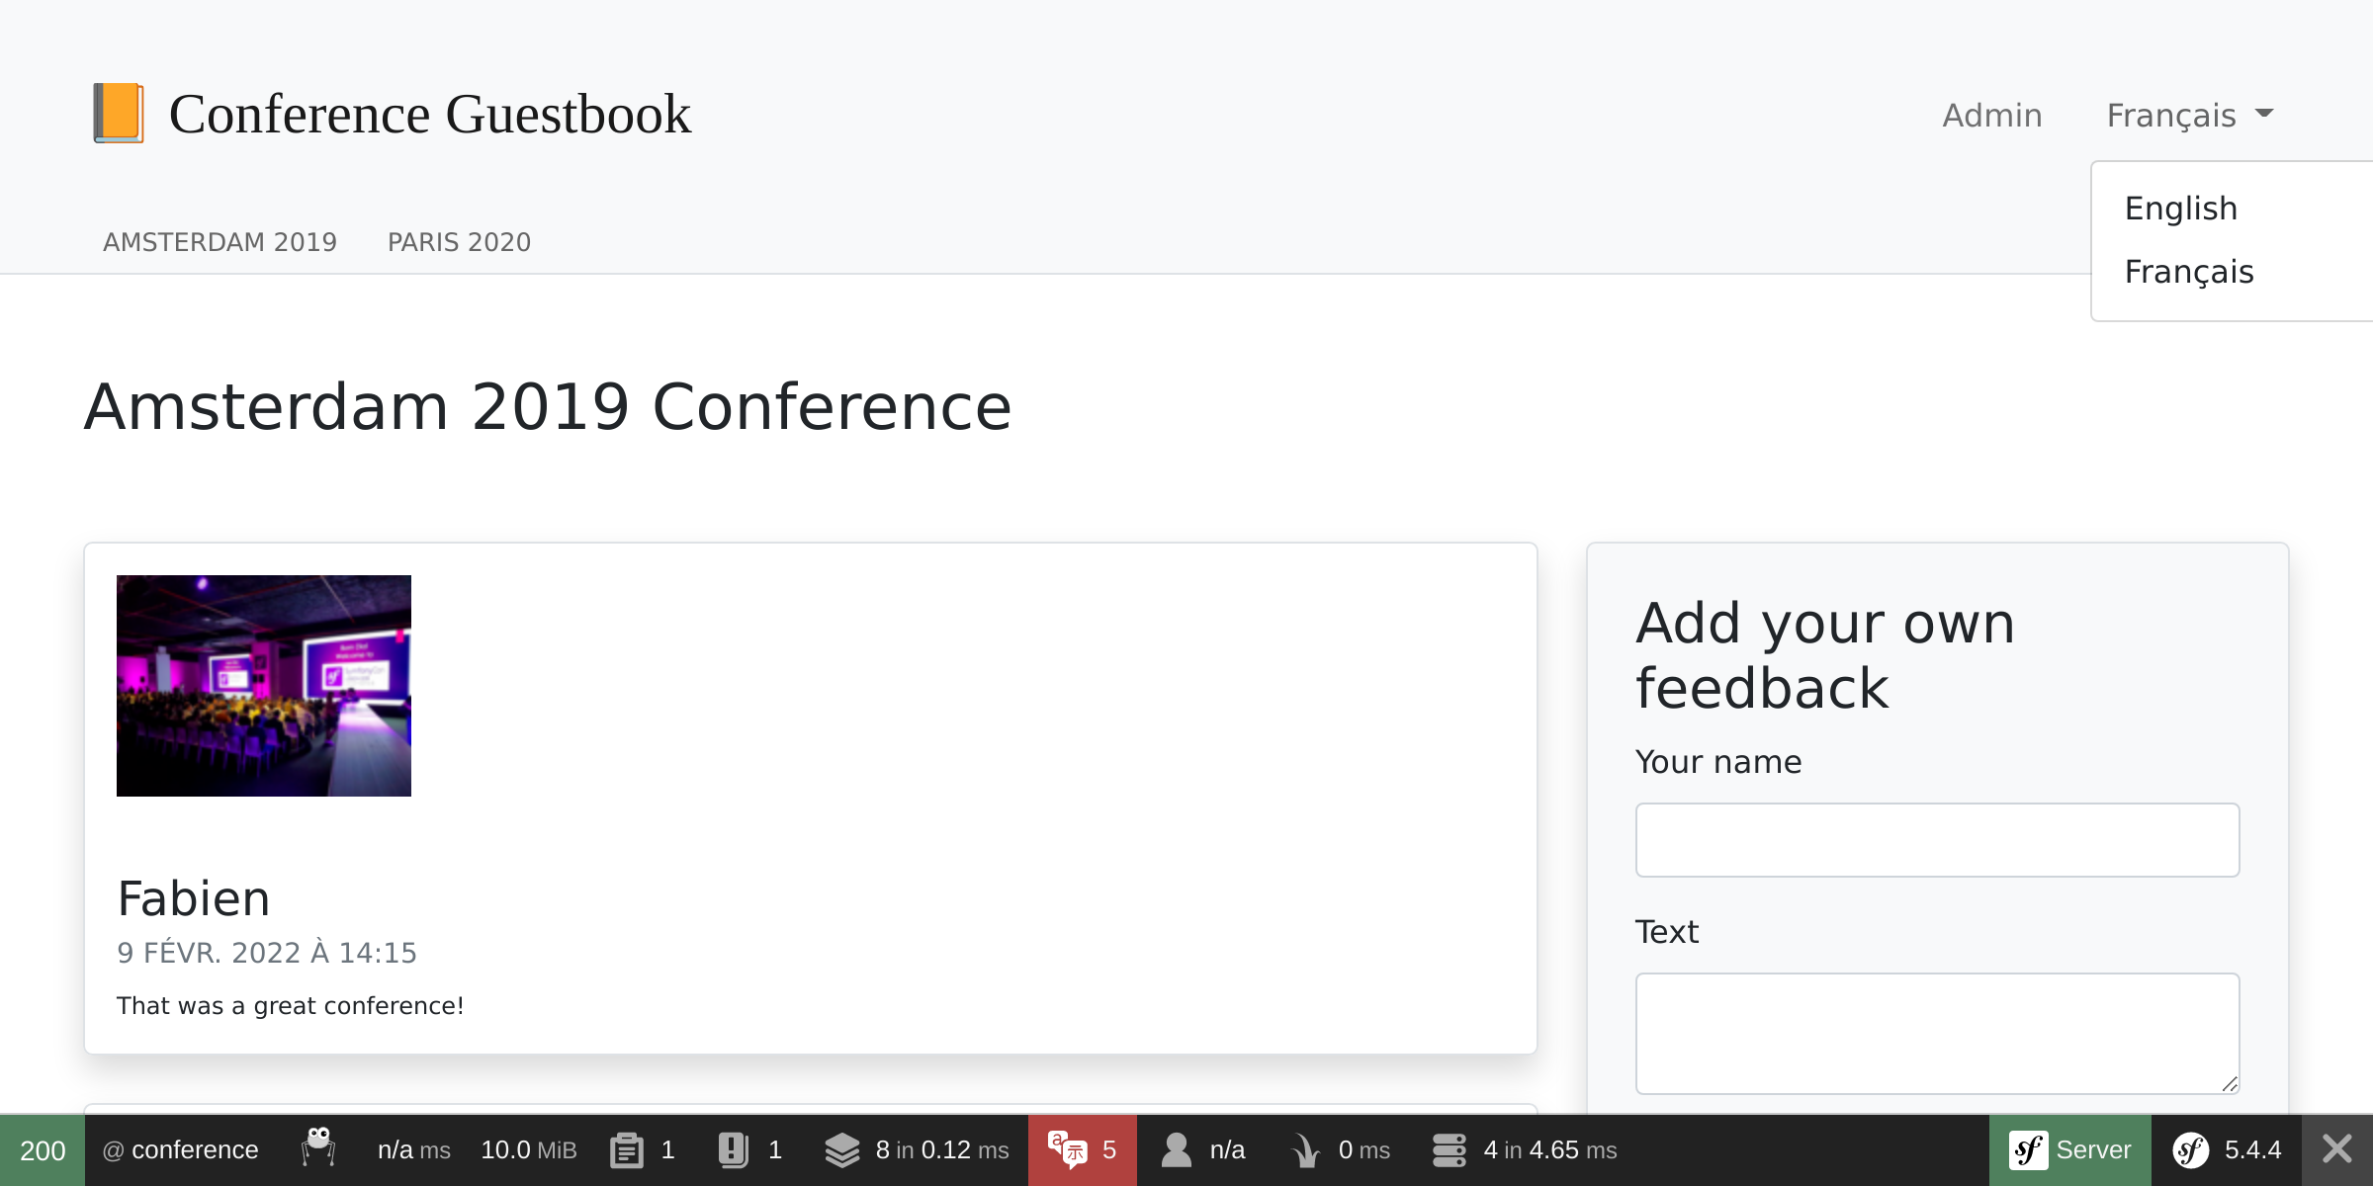The width and height of the screenshot is (2373, 1186).
Task: Choose Français in the open language menu
Action: pyautogui.click(x=2189, y=271)
